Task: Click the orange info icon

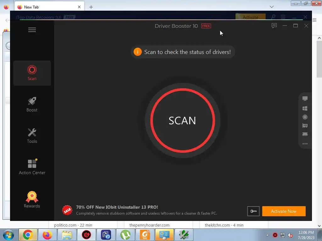Action: (138, 52)
